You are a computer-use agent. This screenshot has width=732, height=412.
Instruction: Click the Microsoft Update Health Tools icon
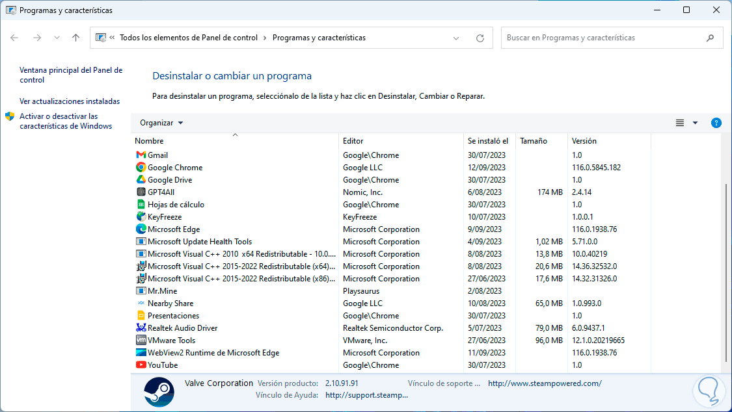141,242
